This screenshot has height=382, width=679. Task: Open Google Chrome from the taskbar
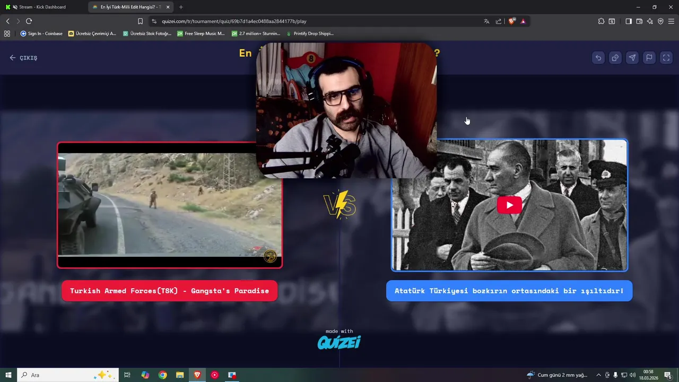(163, 375)
